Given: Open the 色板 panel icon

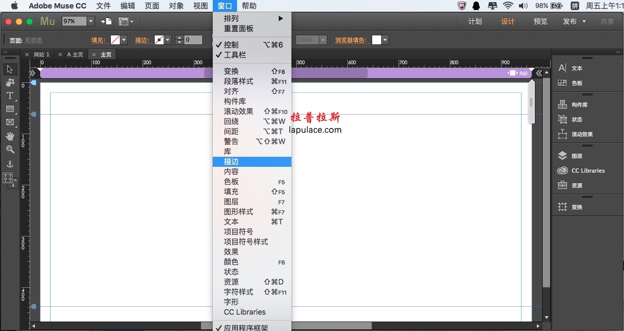Looking at the screenshot, I should (x=562, y=83).
